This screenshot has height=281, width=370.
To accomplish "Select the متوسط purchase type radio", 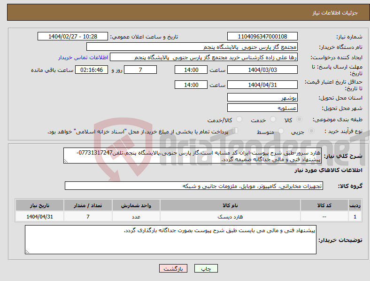I will coord(281,131).
